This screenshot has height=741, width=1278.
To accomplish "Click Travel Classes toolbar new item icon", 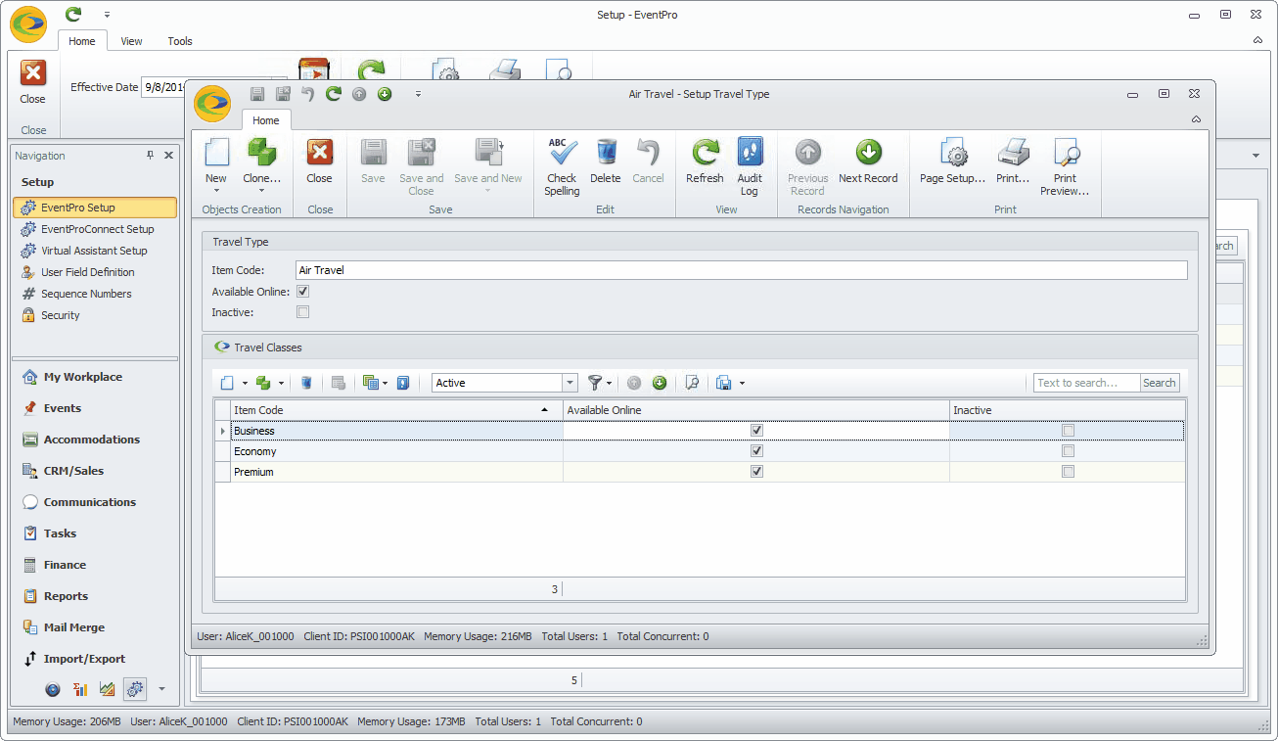I will coord(227,383).
